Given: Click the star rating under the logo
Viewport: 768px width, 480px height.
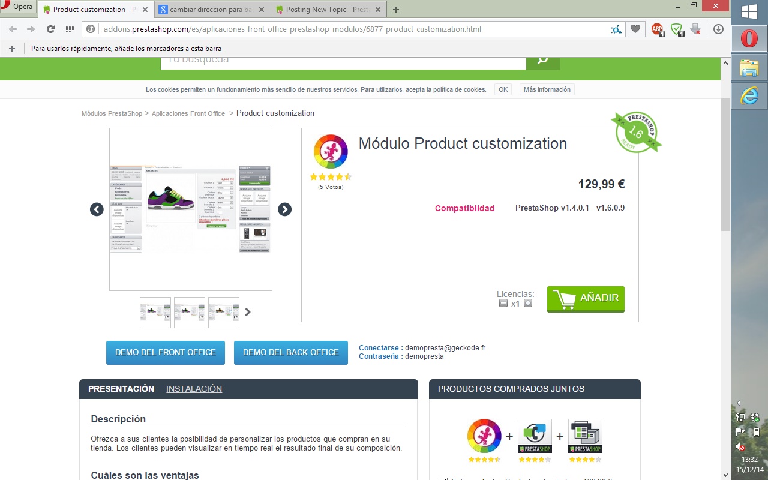Looking at the screenshot, I should point(331,177).
